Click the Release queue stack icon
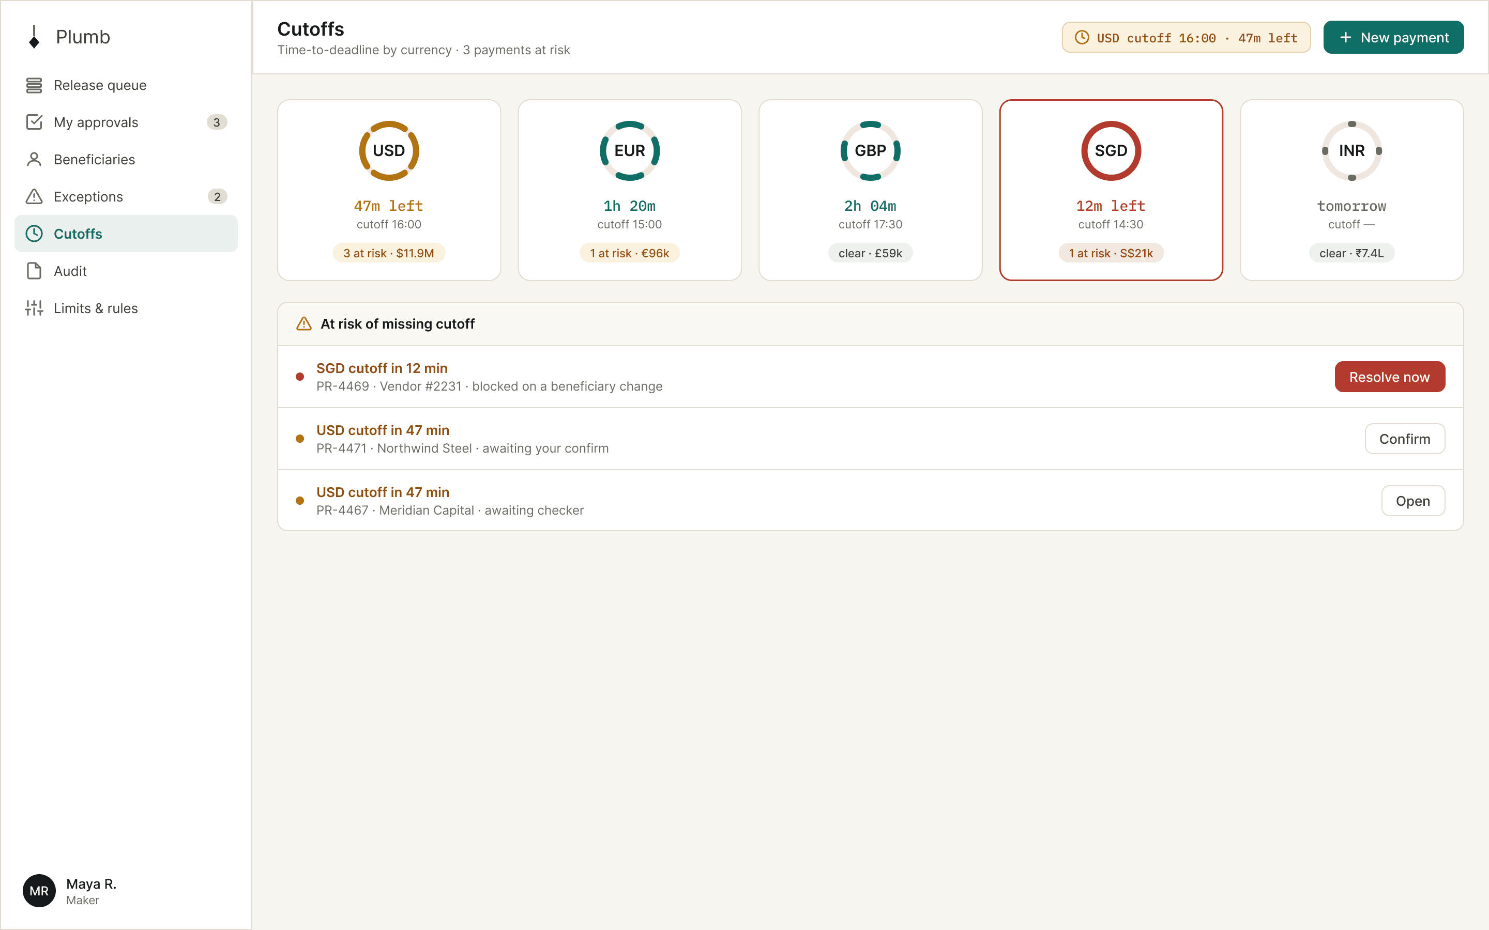This screenshot has width=1489, height=930. [x=35, y=85]
